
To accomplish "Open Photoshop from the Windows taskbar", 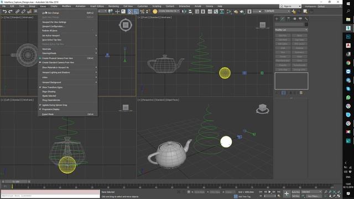I will click(x=348, y=37).
